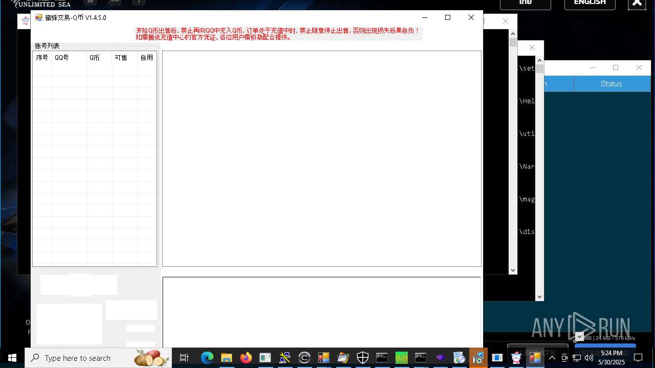This screenshot has height=368, width=655.
Task: Open the notification center icon
Action: (x=638, y=358)
